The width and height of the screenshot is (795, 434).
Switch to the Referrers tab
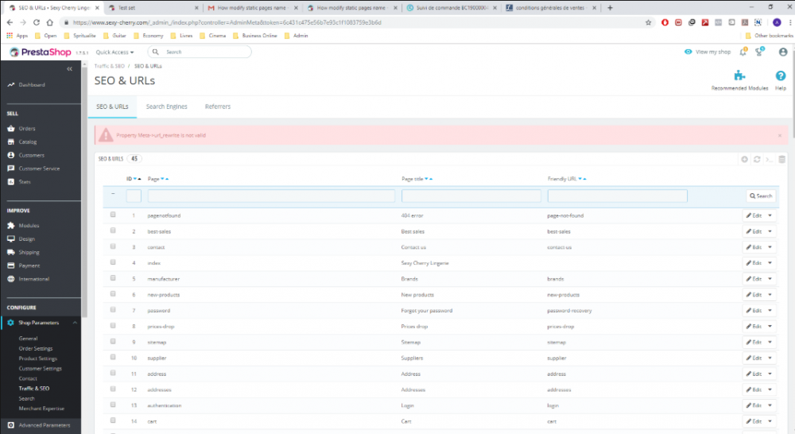coord(218,107)
